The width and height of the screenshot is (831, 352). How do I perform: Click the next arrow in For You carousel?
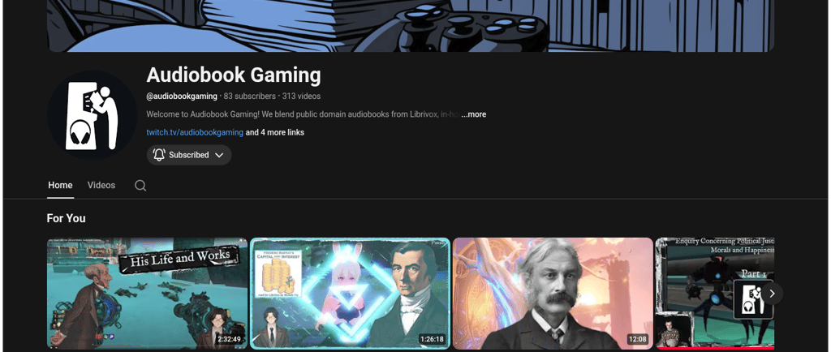[773, 294]
